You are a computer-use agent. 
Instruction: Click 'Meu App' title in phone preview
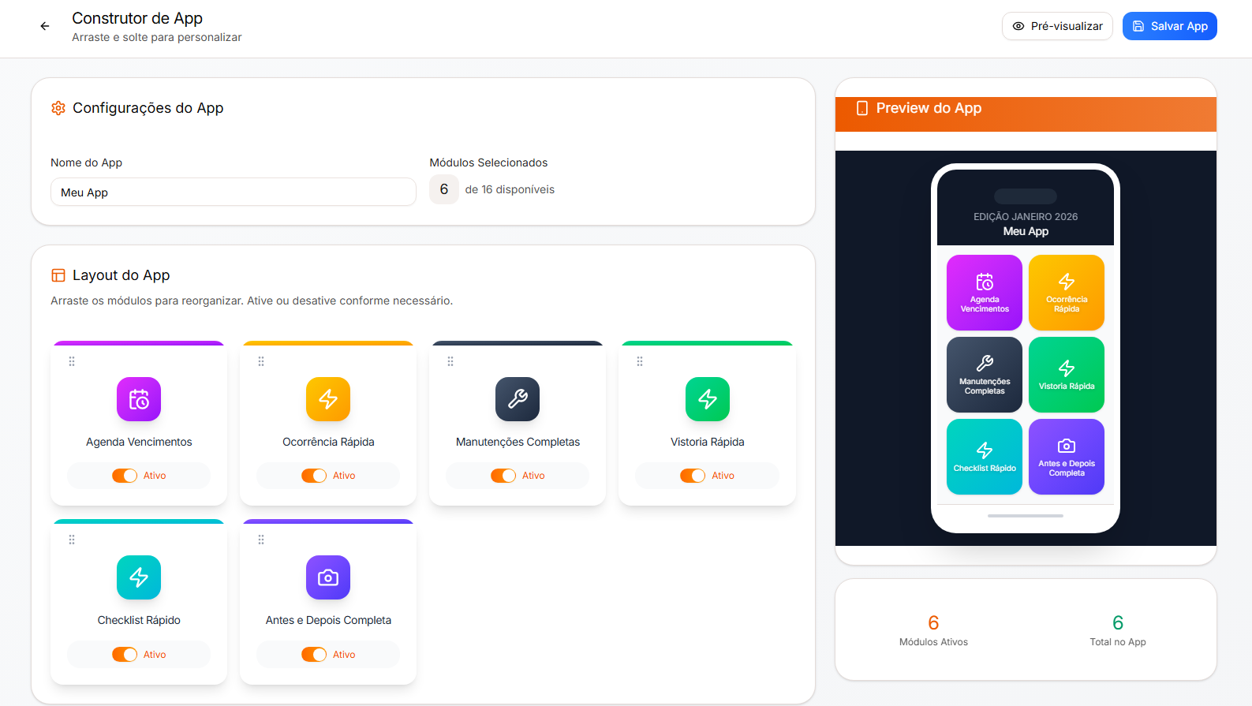coord(1026,231)
